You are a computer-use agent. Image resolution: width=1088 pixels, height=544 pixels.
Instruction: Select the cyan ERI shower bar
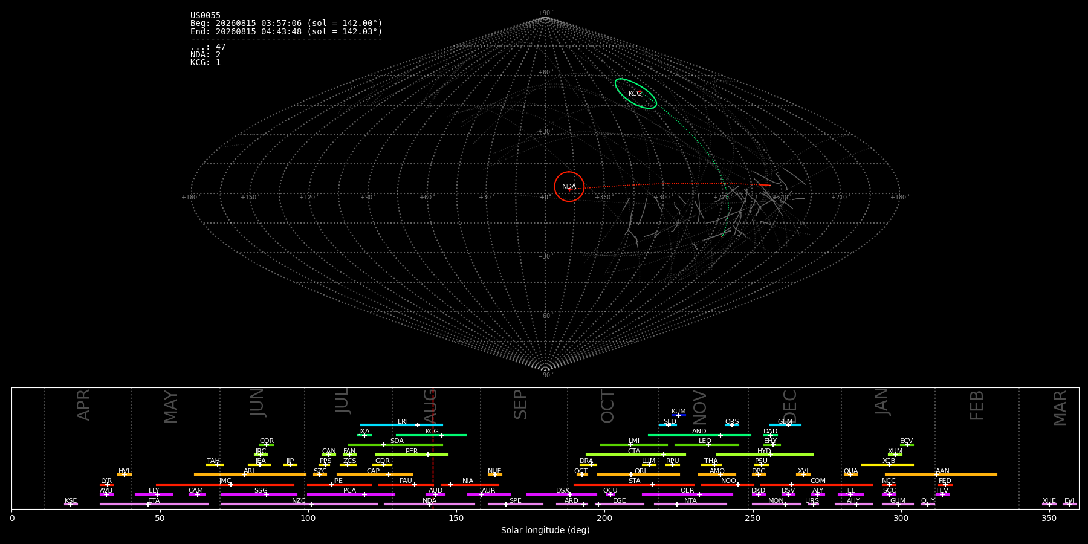pyautogui.click(x=401, y=425)
